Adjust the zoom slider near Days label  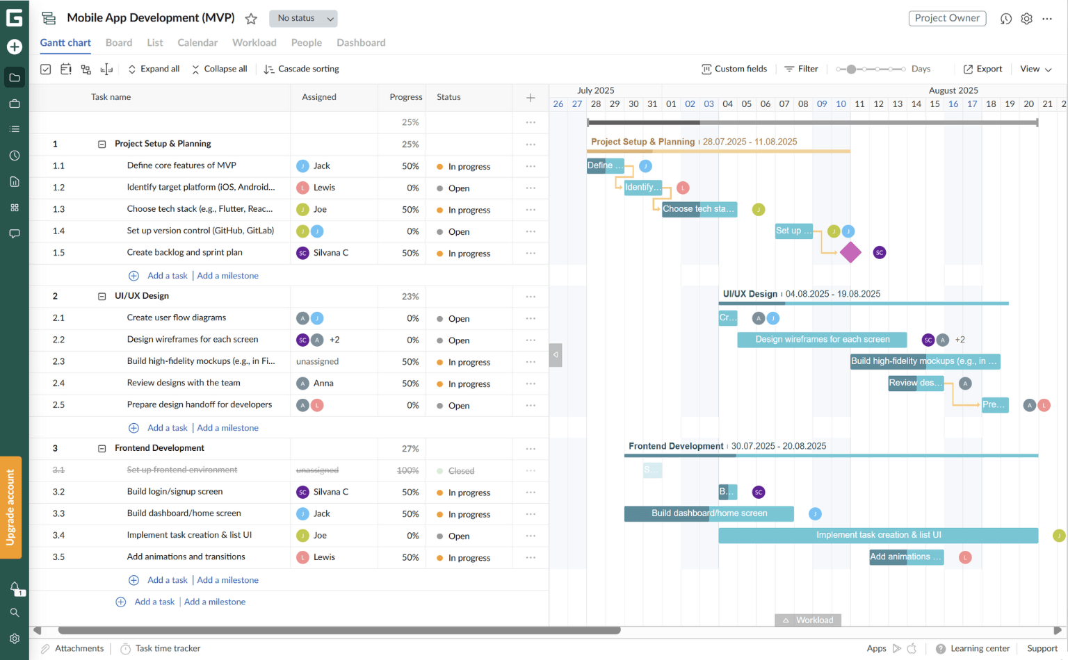coord(852,69)
